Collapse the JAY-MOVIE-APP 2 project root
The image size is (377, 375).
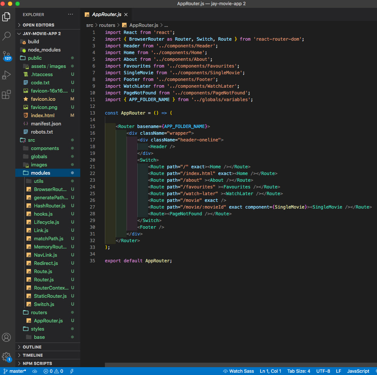41,33
